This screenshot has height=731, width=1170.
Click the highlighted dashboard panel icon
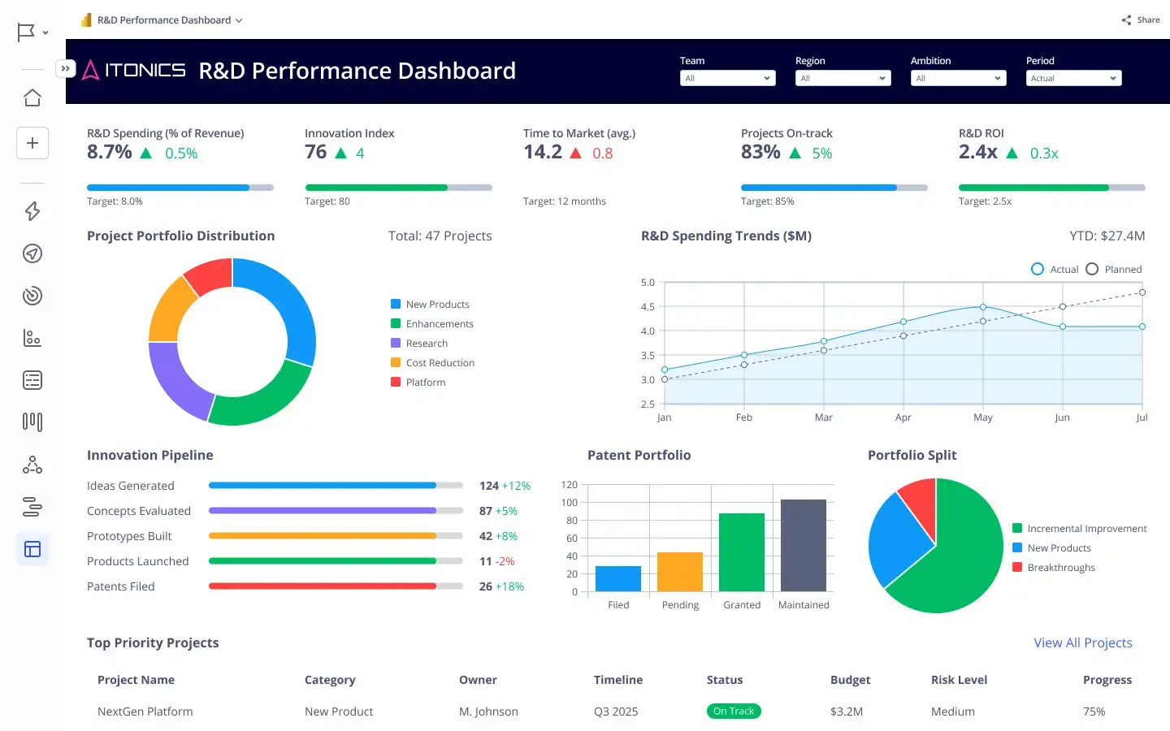pyautogui.click(x=32, y=549)
